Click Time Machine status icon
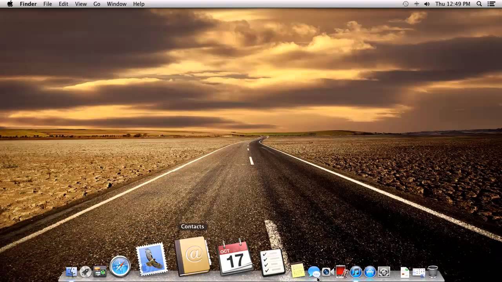Image resolution: width=502 pixels, height=282 pixels. click(406, 4)
